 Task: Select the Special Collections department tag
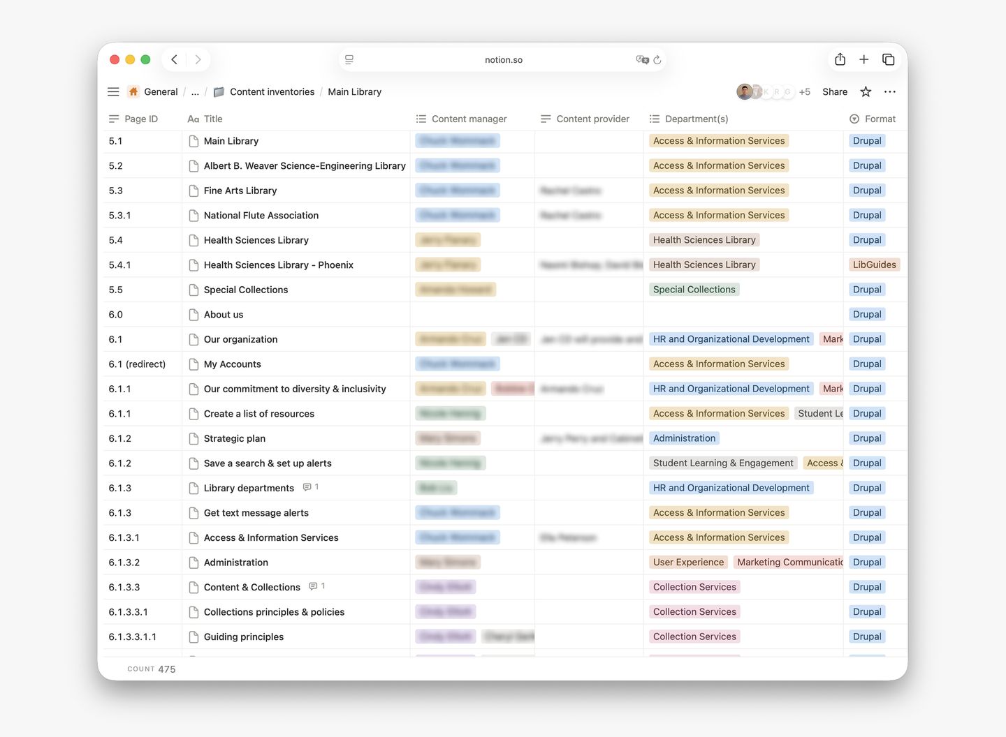coord(694,289)
